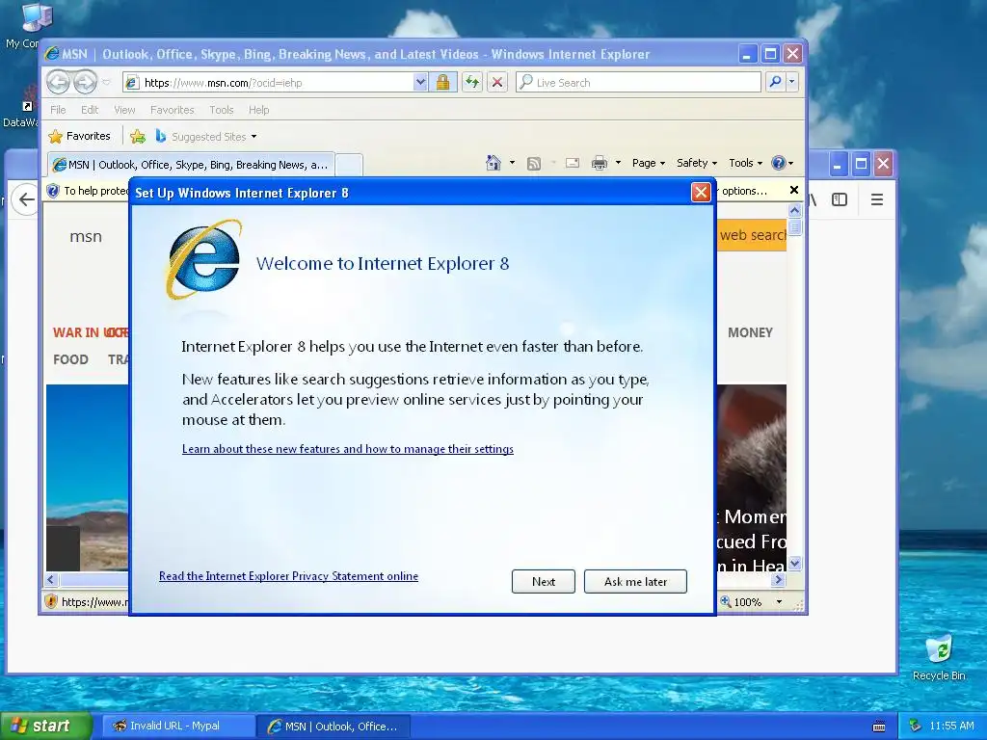Click the blue Help question mark icon
Screen dimensions: 987x740
(779, 163)
